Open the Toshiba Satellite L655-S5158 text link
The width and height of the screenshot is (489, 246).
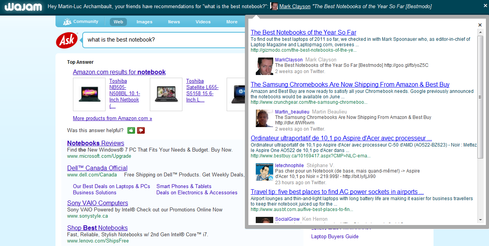(x=202, y=90)
